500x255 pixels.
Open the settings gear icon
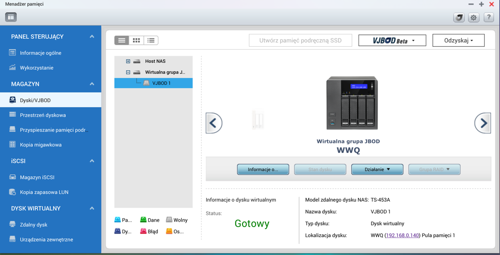coord(474,17)
